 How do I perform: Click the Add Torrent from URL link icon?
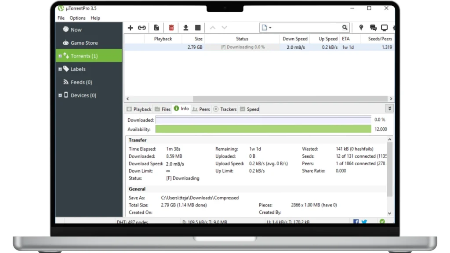[142, 28]
